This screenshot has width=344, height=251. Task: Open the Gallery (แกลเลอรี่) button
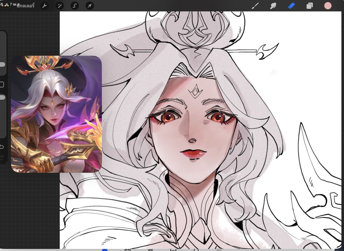click(x=25, y=6)
